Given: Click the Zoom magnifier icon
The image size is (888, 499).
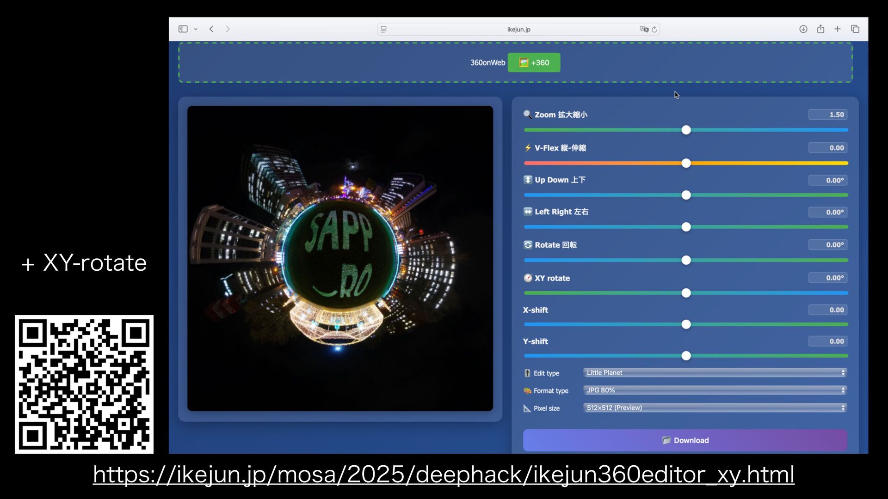Looking at the screenshot, I should 527,115.
